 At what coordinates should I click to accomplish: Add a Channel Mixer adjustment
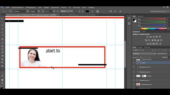pos(158,40)
